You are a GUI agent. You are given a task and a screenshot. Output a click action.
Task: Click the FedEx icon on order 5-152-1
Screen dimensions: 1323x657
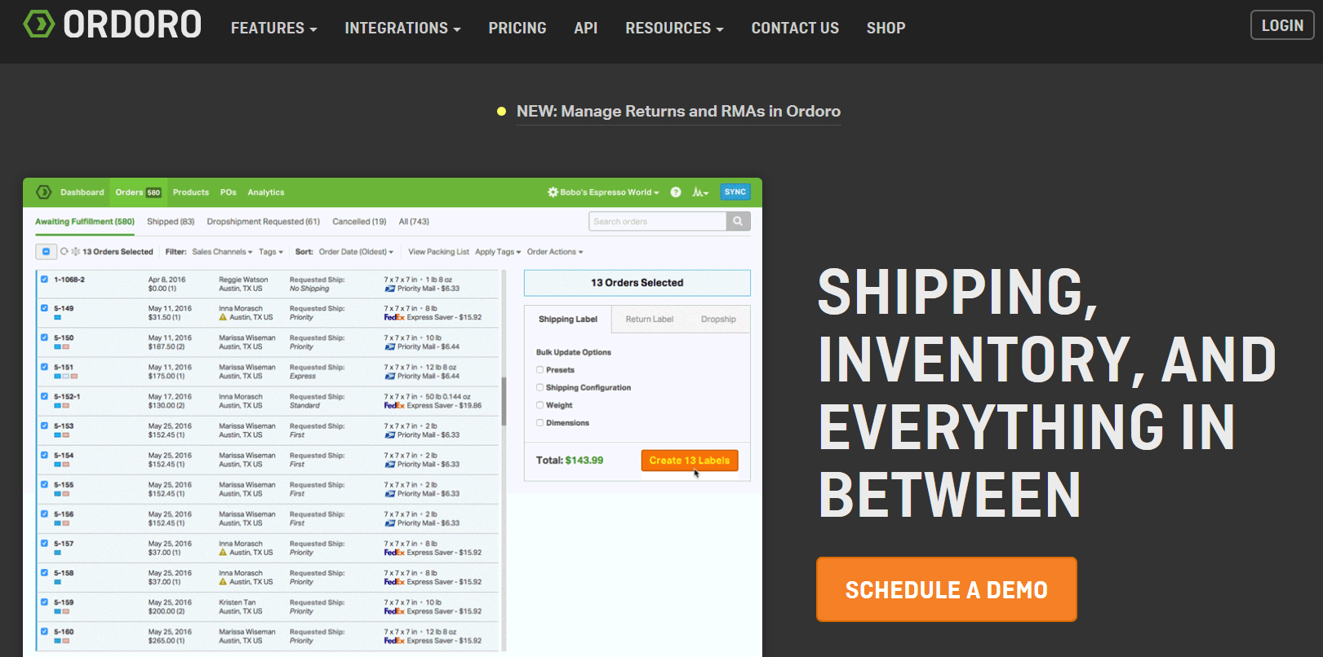(394, 406)
